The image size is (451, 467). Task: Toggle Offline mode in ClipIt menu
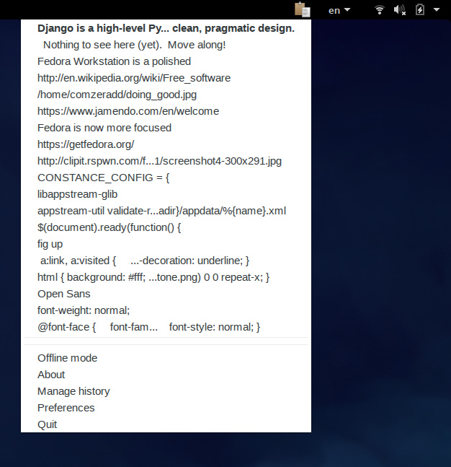tap(166, 358)
